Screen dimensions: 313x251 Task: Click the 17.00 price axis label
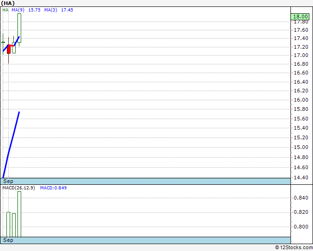point(301,55)
